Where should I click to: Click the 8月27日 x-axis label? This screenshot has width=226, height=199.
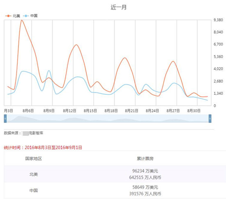[173, 110]
